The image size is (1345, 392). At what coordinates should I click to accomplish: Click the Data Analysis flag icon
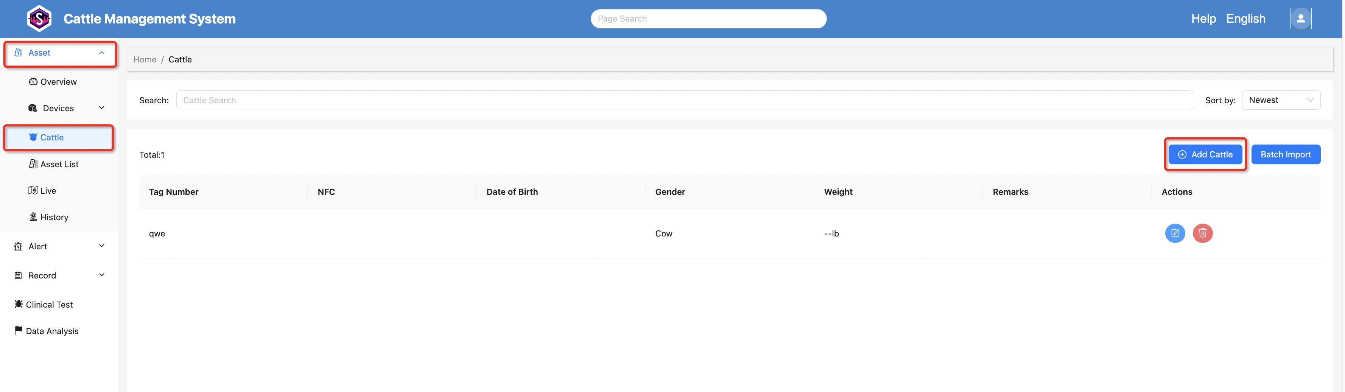pos(19,330)
